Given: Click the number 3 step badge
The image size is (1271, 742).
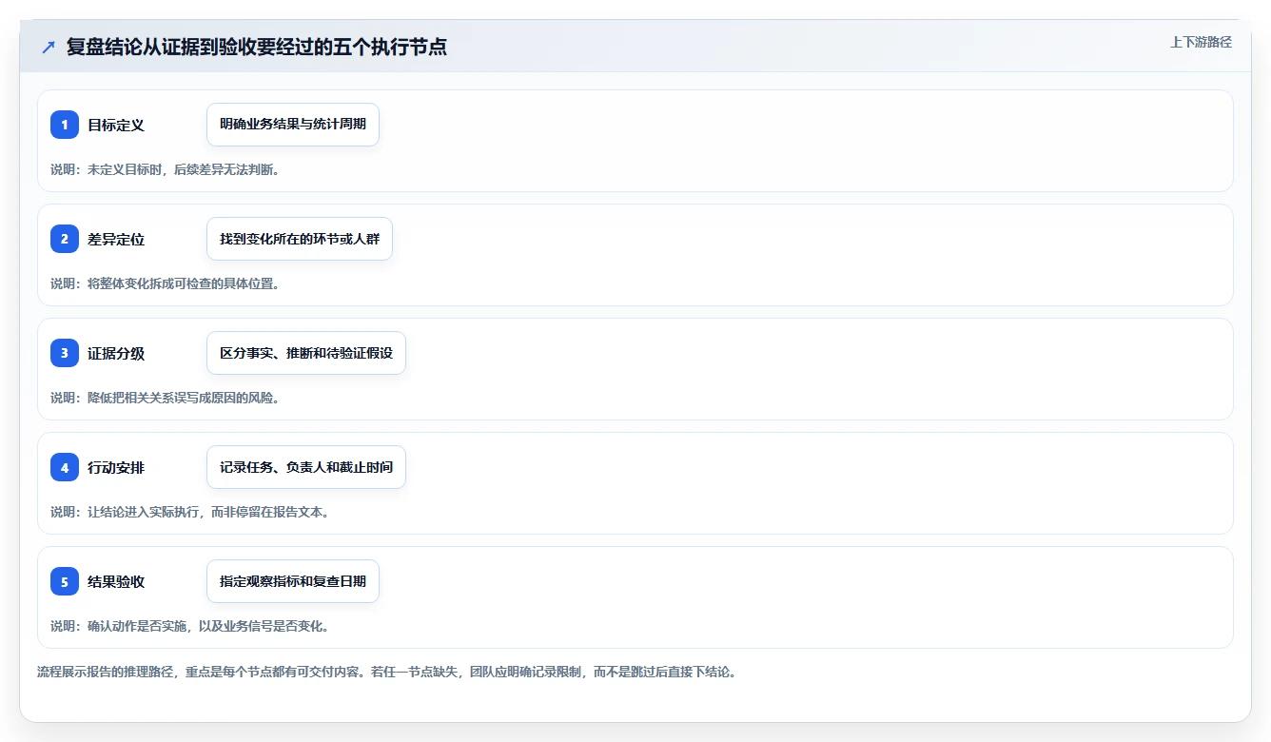Looking at the screenshot, I should click(x=65, y=353).
